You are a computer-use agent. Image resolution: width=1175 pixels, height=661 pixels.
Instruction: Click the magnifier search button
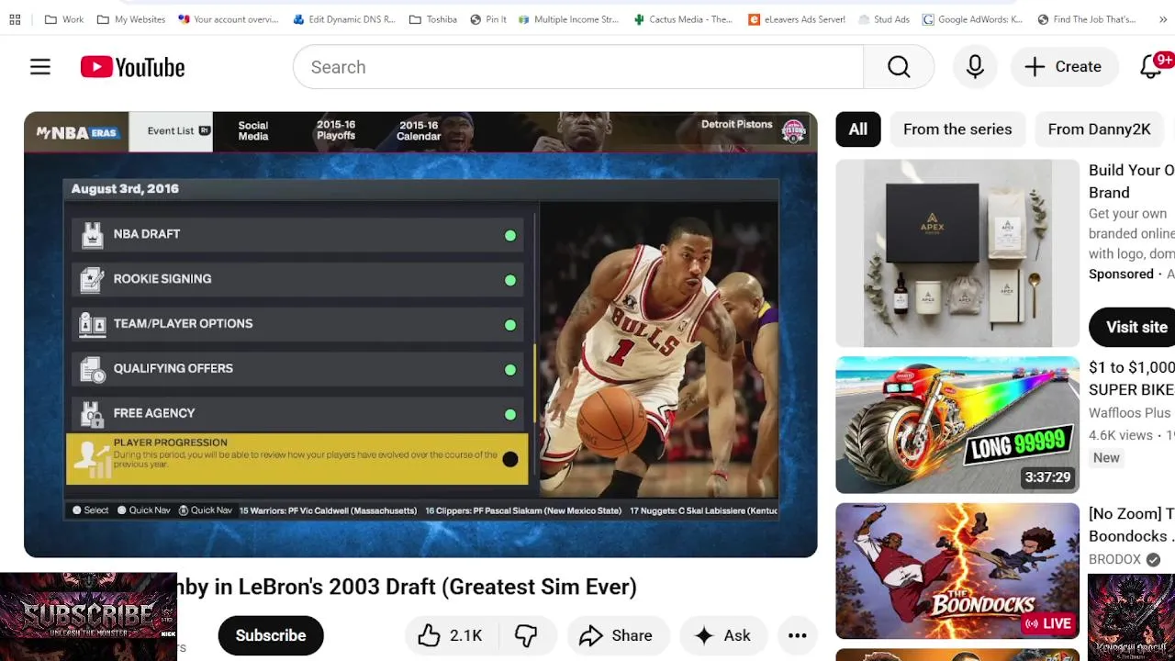point(899,67)
